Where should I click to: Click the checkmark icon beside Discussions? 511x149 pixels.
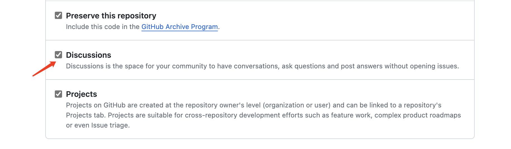click(58, 55)
